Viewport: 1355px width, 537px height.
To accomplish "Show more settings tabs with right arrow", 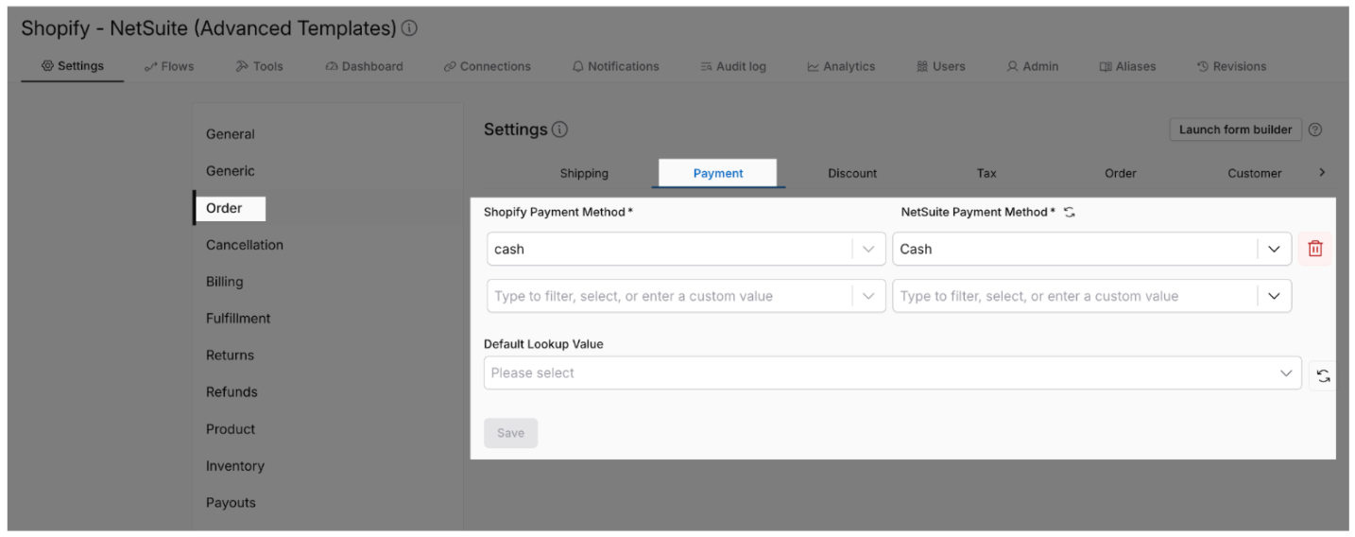I will click(x=1322, y=173).
